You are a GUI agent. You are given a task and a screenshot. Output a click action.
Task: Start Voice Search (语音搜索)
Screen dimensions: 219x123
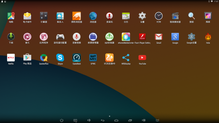click(x=77, y=37)
